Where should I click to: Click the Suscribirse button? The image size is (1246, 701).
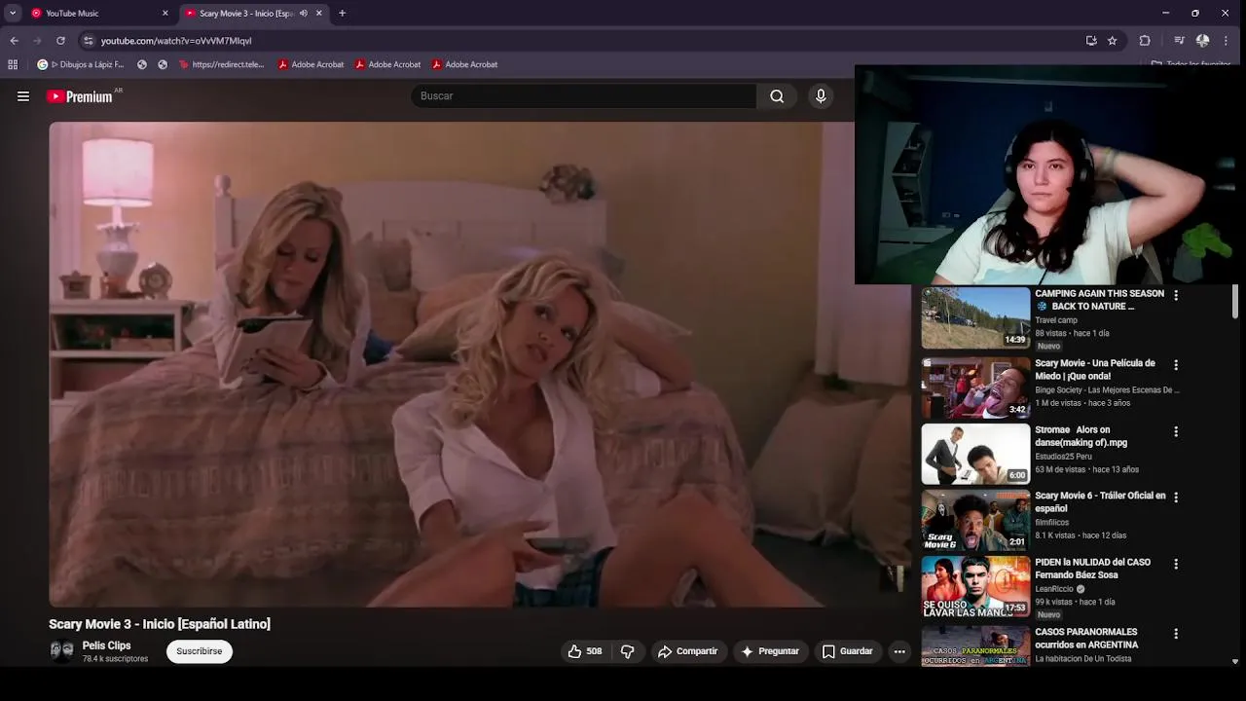pos(200,651)
